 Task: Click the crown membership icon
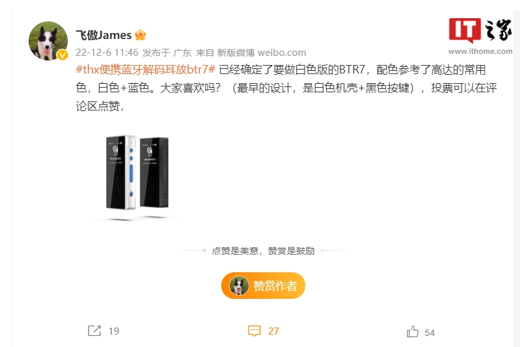tap(140, 34)
